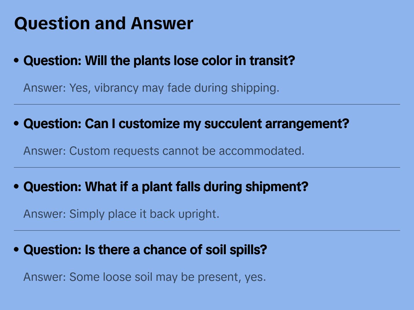The width and height of the screenshot is (414, 310).
Task: Click 'Answer:' label under the customize question
Action: coord(45,151)
